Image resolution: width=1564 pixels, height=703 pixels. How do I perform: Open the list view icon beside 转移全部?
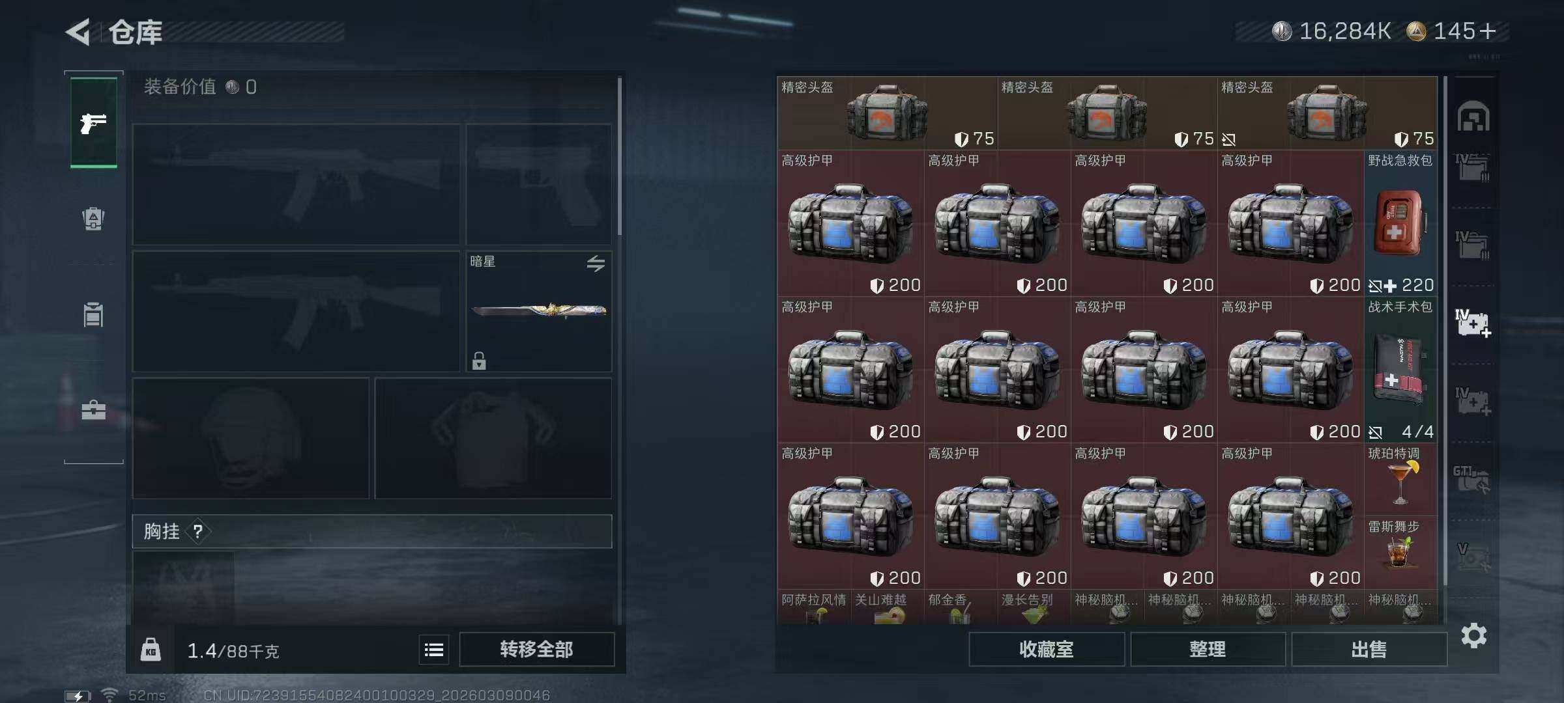pyautogui.click(x=434, y=650)
